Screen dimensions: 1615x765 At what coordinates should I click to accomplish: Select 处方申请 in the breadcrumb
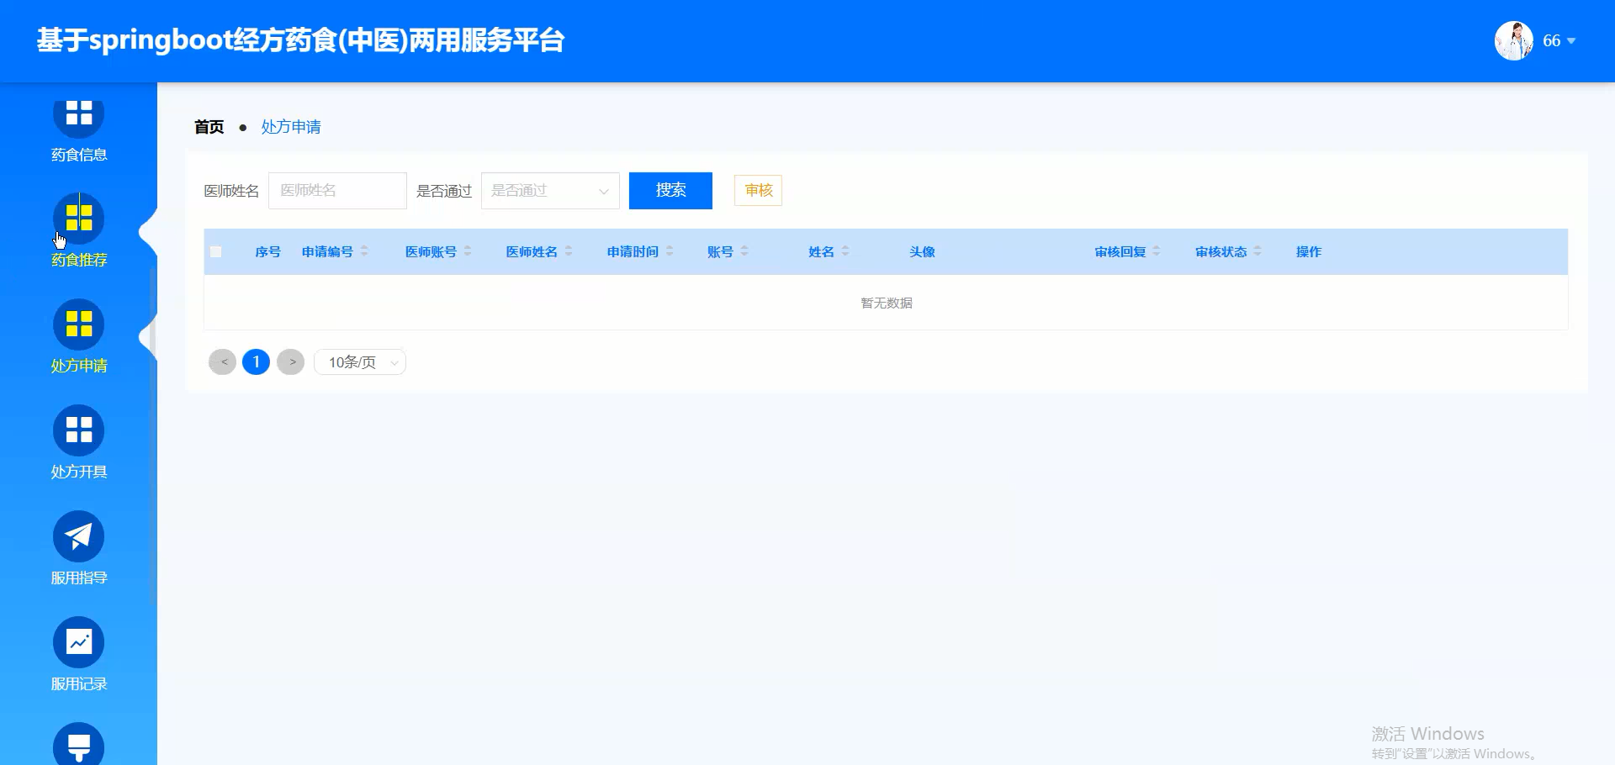coord(290,127)
